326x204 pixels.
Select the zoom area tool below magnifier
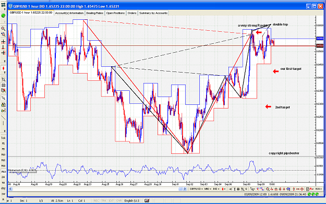[x=3, y=34]
